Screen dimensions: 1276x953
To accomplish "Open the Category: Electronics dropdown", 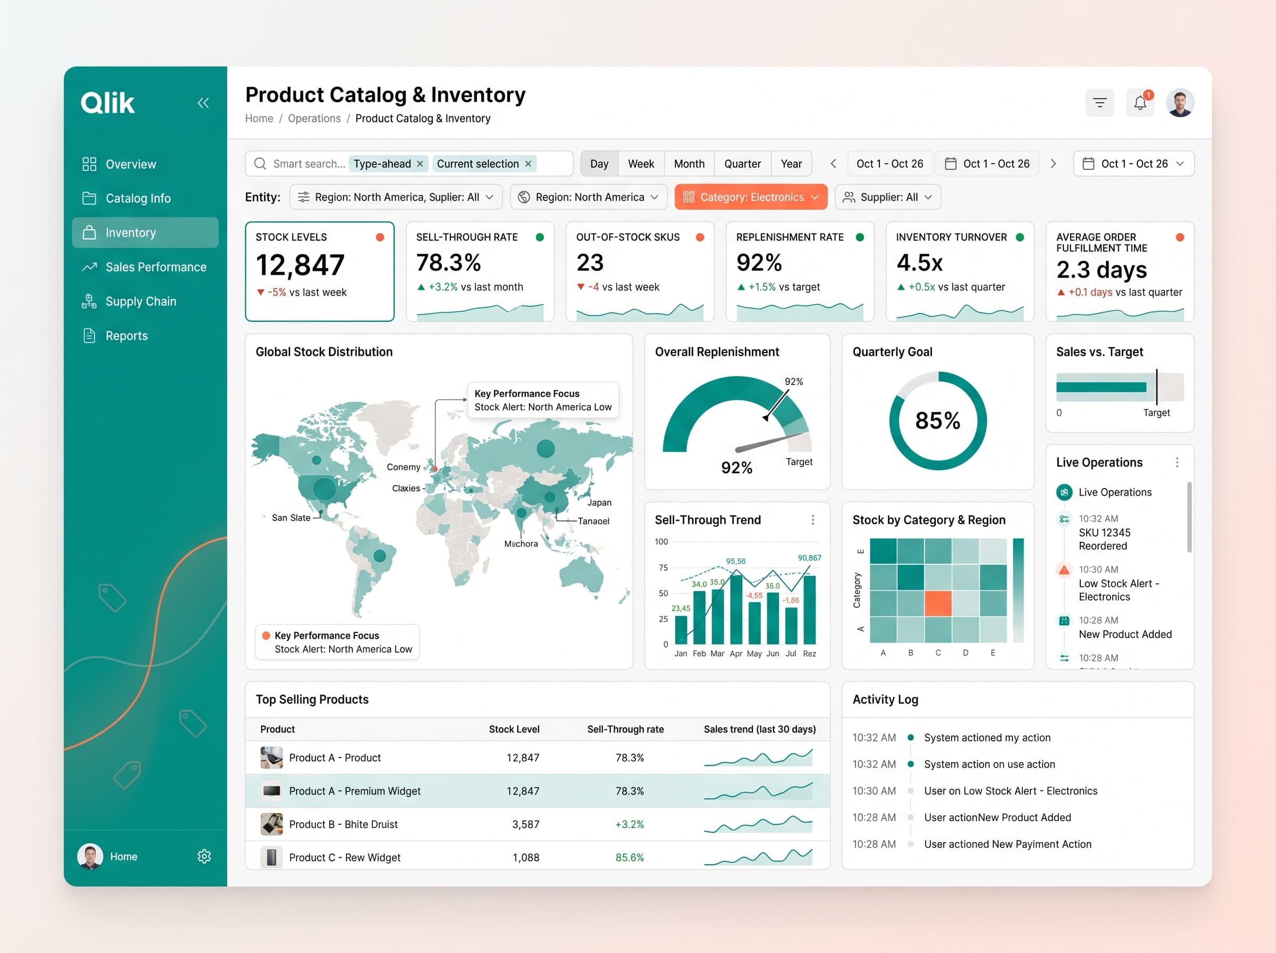I will coord(751,197).
